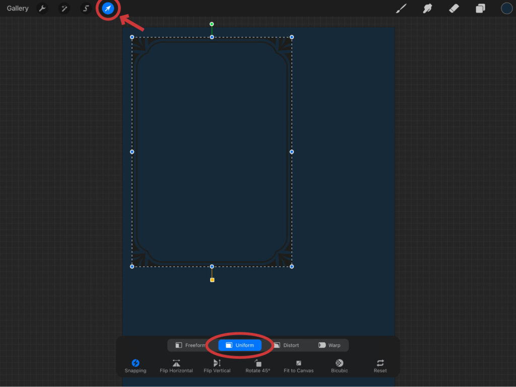Reset the transformation

click(380, 366)
